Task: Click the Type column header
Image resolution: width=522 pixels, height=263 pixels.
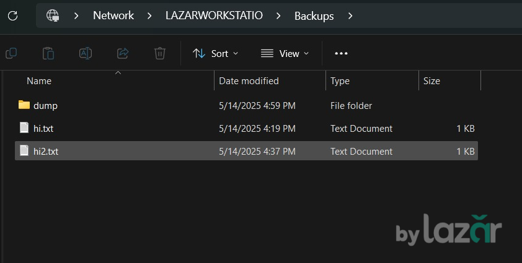Action: (x=340, y=81)
